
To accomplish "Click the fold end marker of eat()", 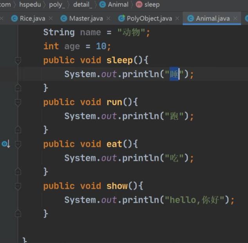I will coord(18,172).
